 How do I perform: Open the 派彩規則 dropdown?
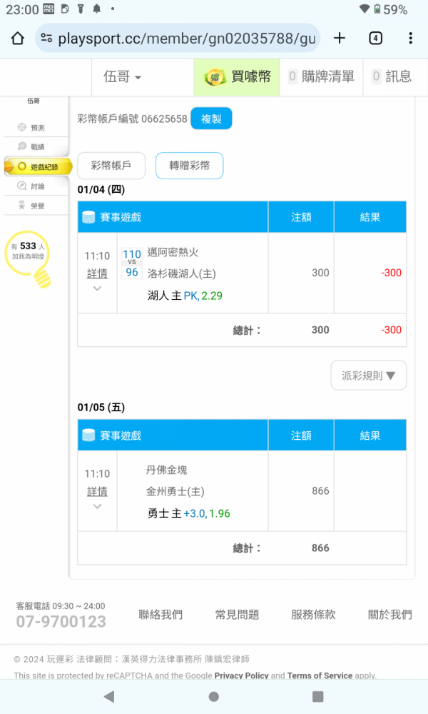click(368, 376)
